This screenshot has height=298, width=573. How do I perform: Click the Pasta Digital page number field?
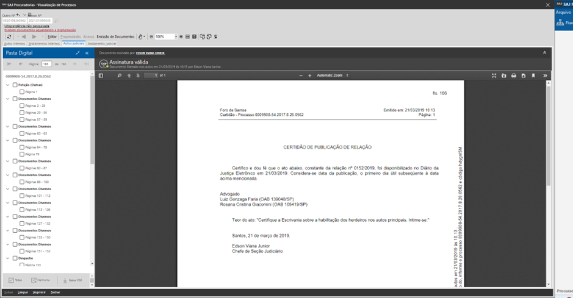click(46, 64)
